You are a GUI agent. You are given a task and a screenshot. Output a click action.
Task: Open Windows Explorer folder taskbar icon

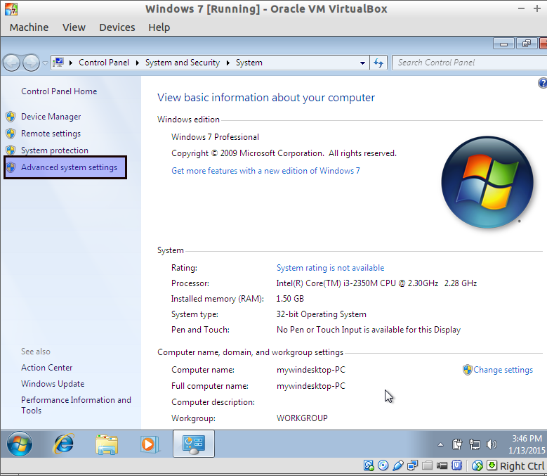[x=107, y=444]
